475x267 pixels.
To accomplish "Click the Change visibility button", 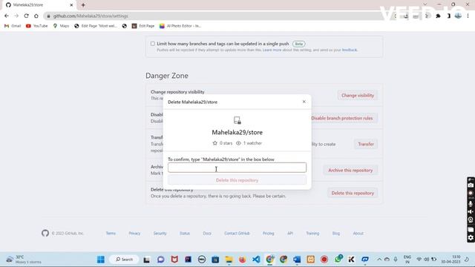I will click(358, 96).
